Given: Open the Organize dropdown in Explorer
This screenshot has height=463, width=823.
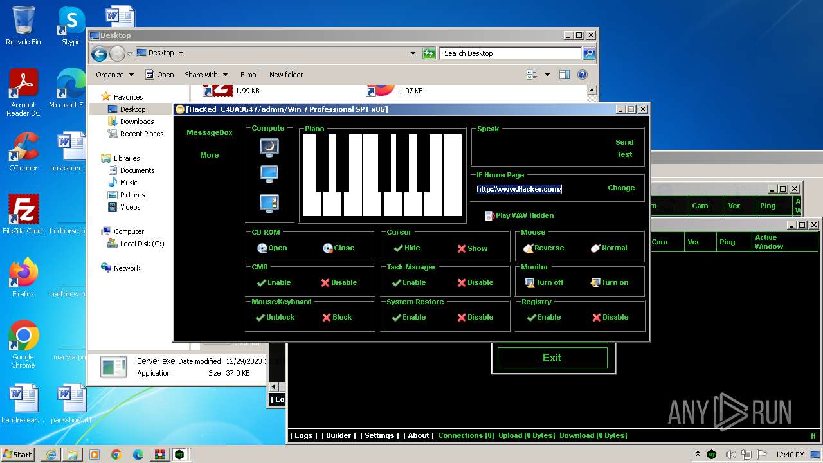Looking at the screenshot, I should [114, 75].
